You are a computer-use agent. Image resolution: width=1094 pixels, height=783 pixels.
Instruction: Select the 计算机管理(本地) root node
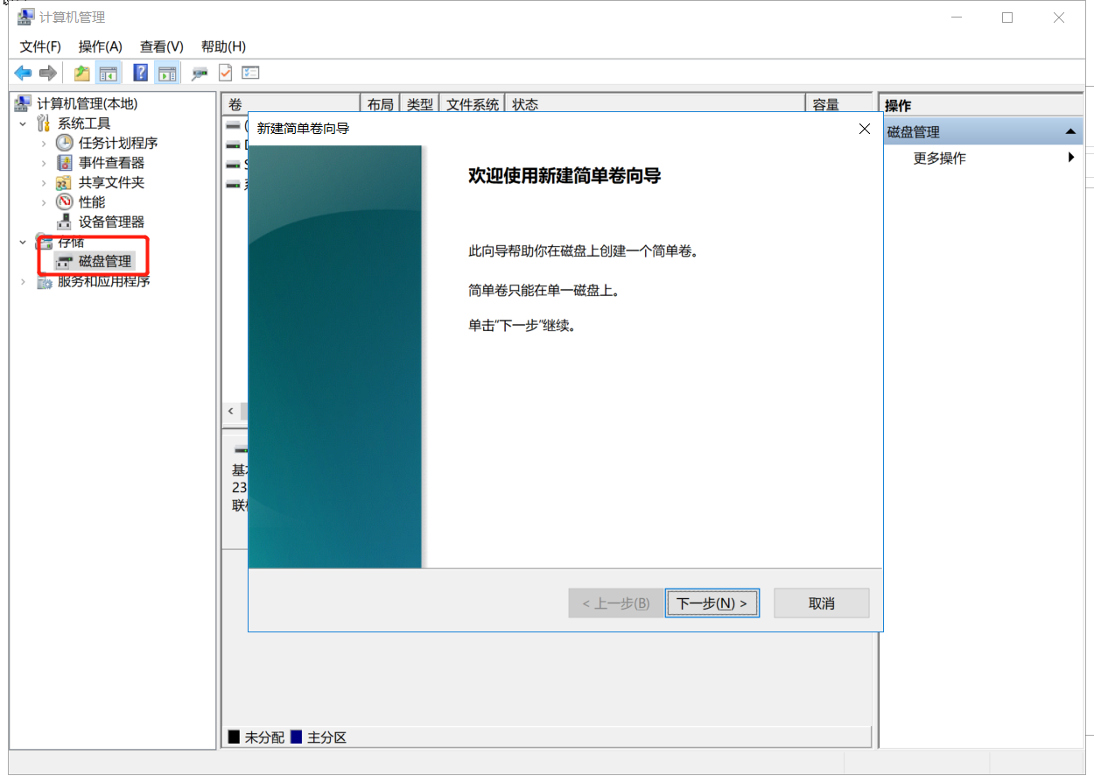(87, 103)
